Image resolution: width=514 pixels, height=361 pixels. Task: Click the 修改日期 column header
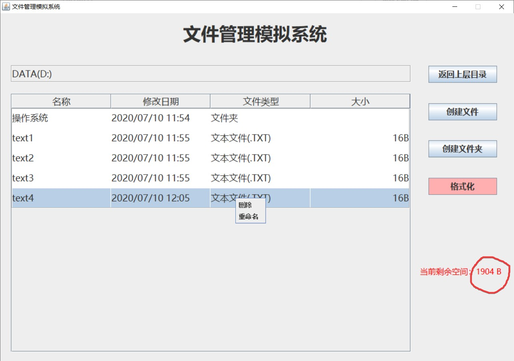[160, 102]
